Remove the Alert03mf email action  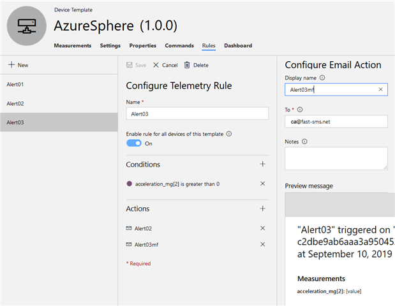click(x=262, y=244)
